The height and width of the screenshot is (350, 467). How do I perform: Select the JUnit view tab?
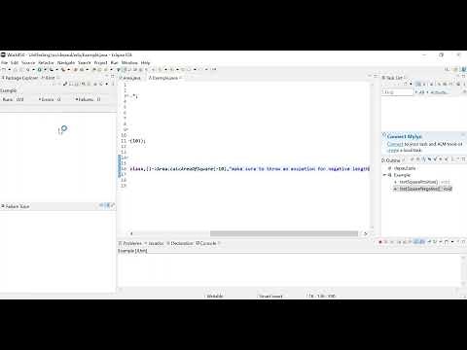click(x=49, y=78)
